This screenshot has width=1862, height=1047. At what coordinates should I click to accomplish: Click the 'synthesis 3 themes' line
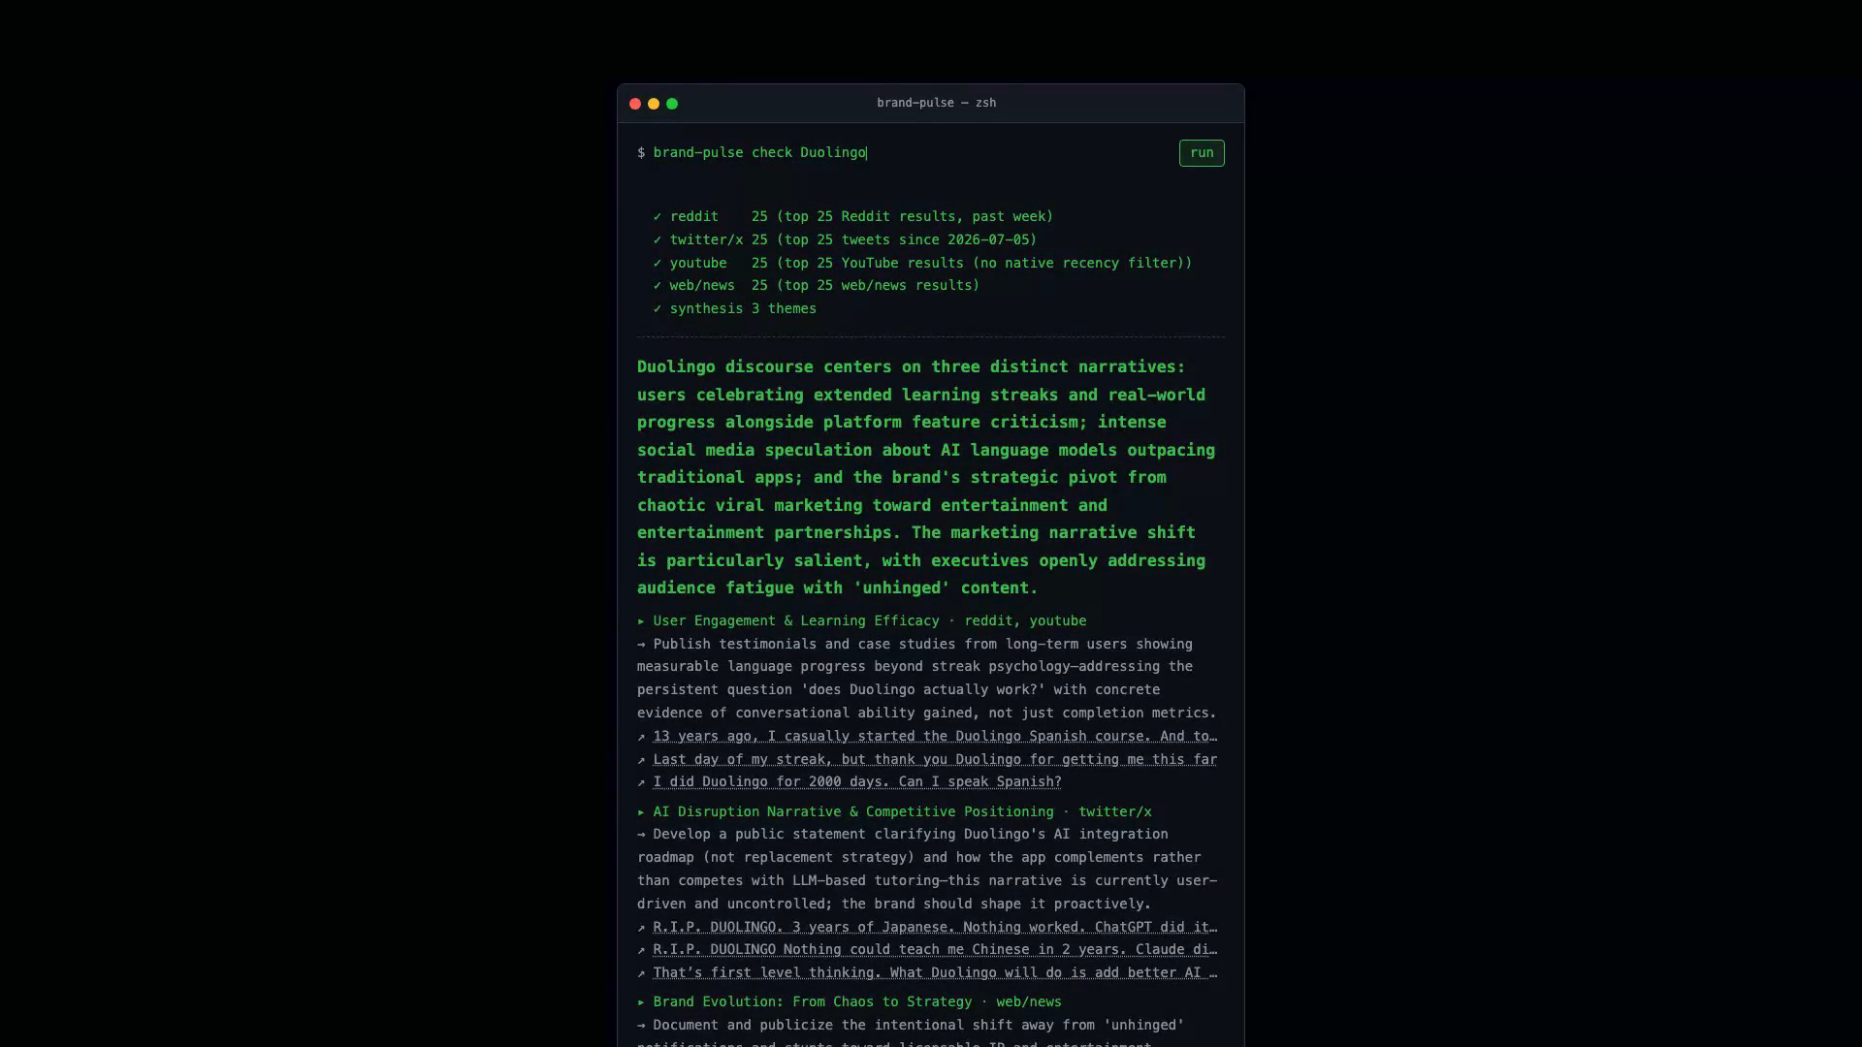(x=735, y=308)
